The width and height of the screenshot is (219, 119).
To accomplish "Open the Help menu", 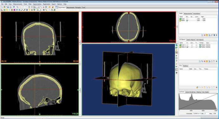I will (65, 4).
